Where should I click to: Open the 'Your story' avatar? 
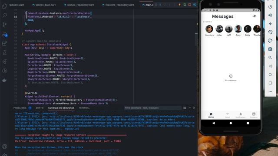[x=209, y=29]
